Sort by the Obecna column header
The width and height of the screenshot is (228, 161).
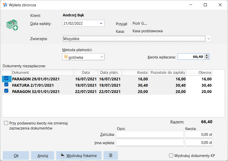[199, 73]
